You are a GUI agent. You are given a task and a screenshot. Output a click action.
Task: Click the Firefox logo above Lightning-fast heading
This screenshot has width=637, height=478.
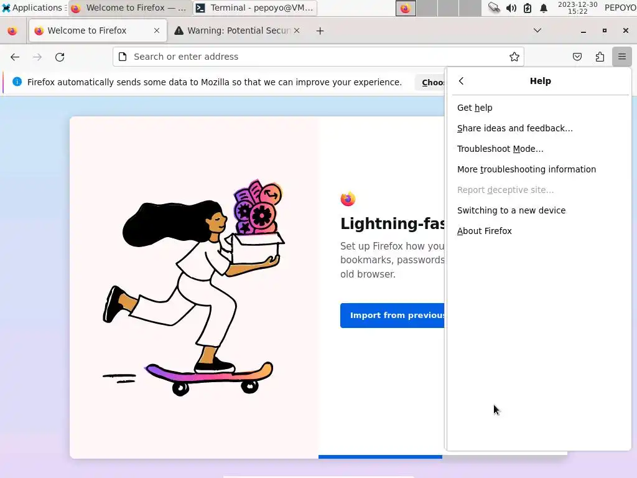[x=348, y=199]
